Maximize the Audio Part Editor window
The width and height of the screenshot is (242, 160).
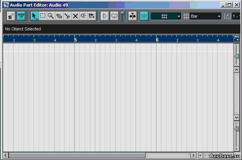tap(229, 5)
